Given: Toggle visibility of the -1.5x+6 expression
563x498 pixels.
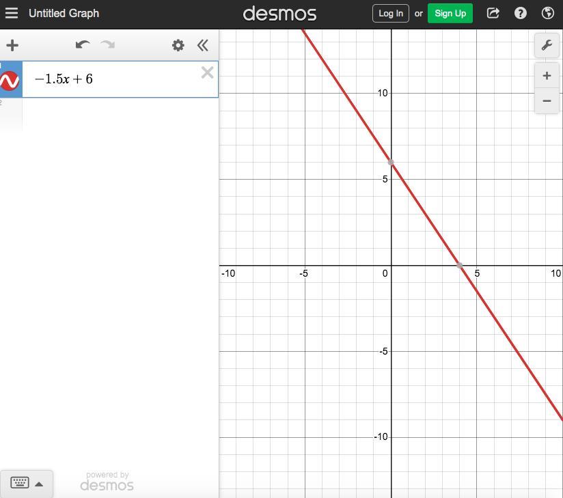Looking at the screenshot, I should pyautogui.click(x=10, y=81).
